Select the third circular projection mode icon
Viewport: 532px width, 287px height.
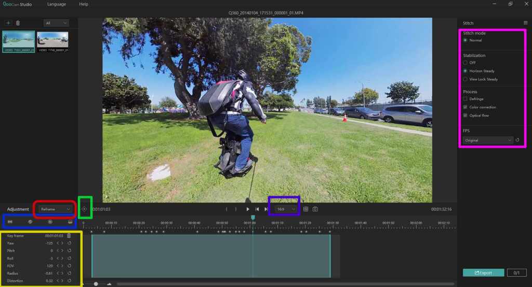coord(50,222)
